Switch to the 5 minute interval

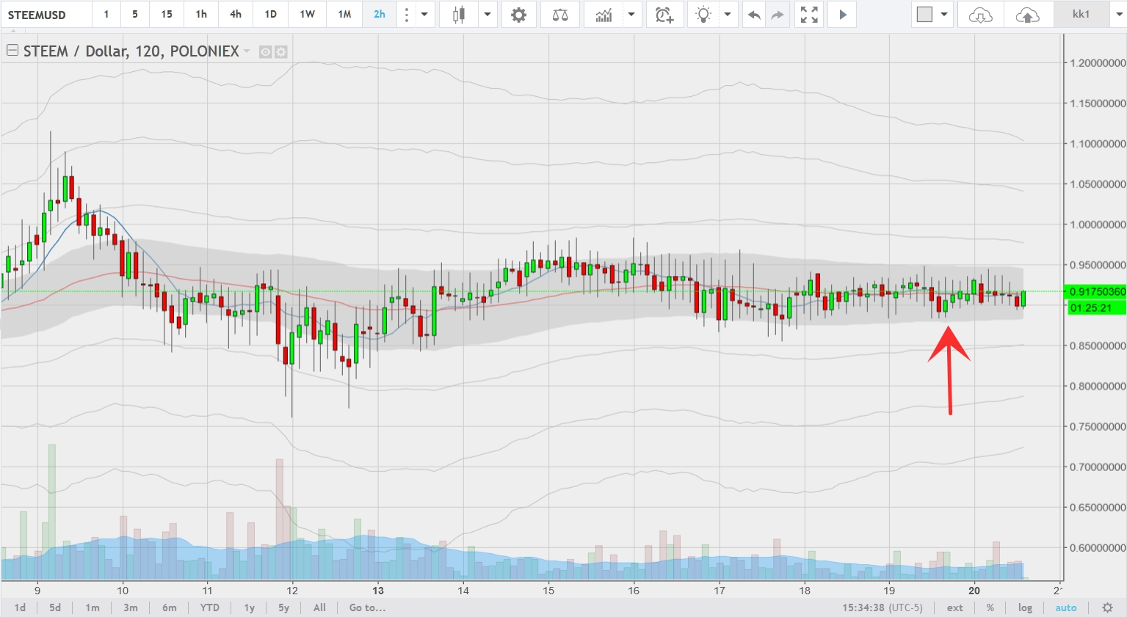point(135,15)
